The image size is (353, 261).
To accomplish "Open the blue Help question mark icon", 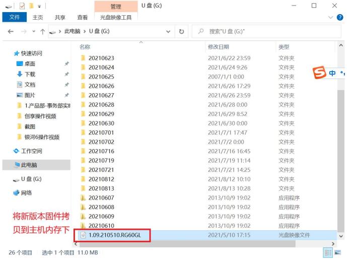I will pos(340,17).
